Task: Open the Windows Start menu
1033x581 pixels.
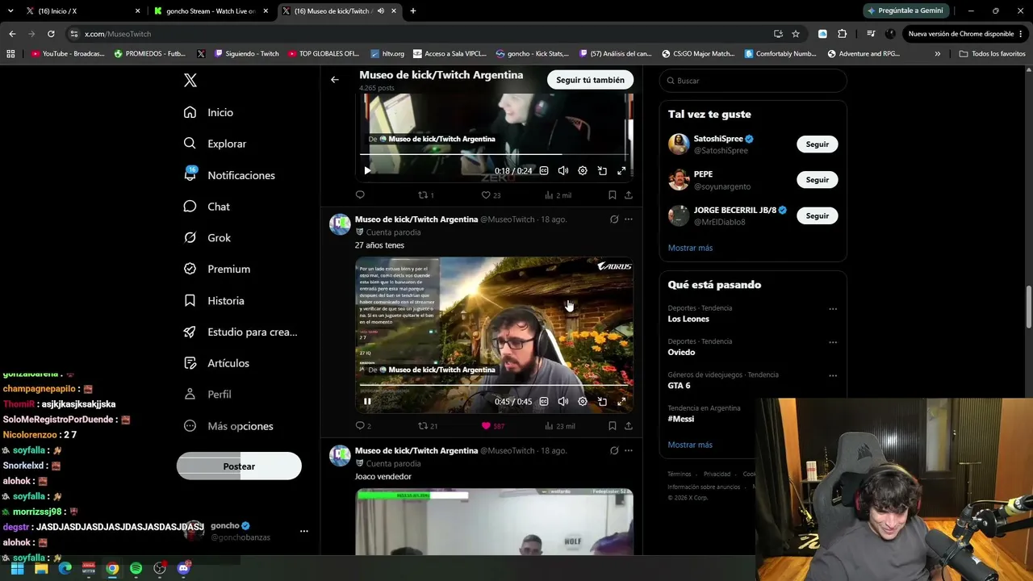Action: 17,569
